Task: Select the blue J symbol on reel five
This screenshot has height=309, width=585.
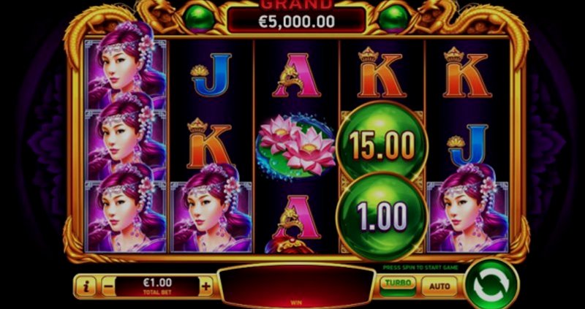Action: pos(468,145)
